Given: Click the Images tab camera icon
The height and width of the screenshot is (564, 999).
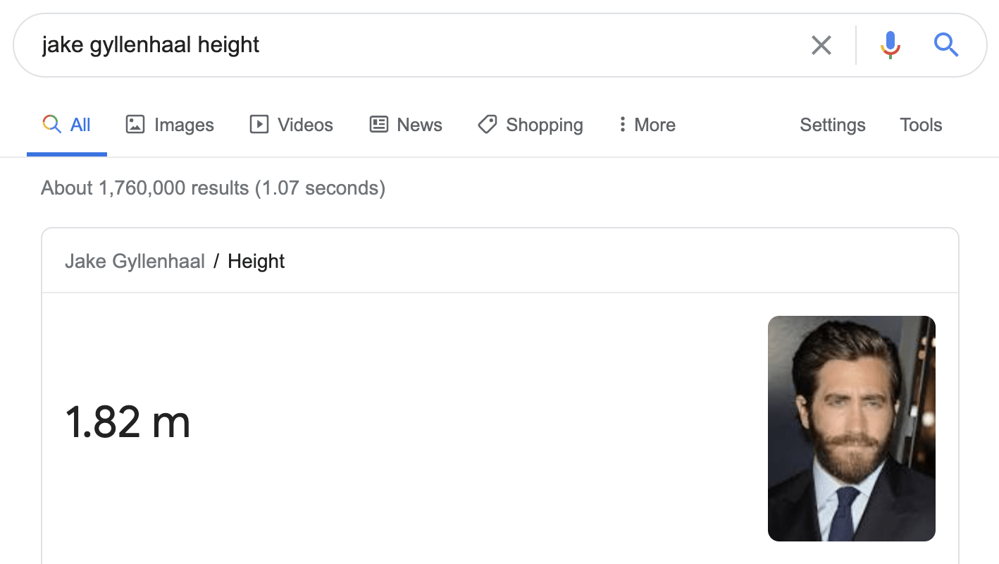Looking at the screenshot, I should coord(134,124).
